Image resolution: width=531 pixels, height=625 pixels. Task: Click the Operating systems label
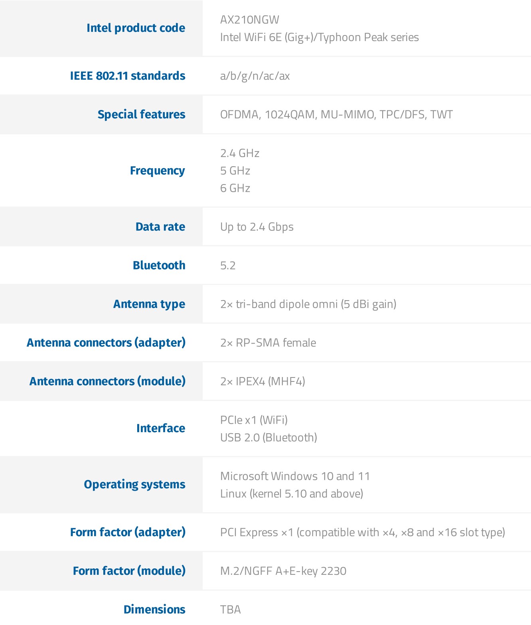pyautogui.click(x=134, y=485)
